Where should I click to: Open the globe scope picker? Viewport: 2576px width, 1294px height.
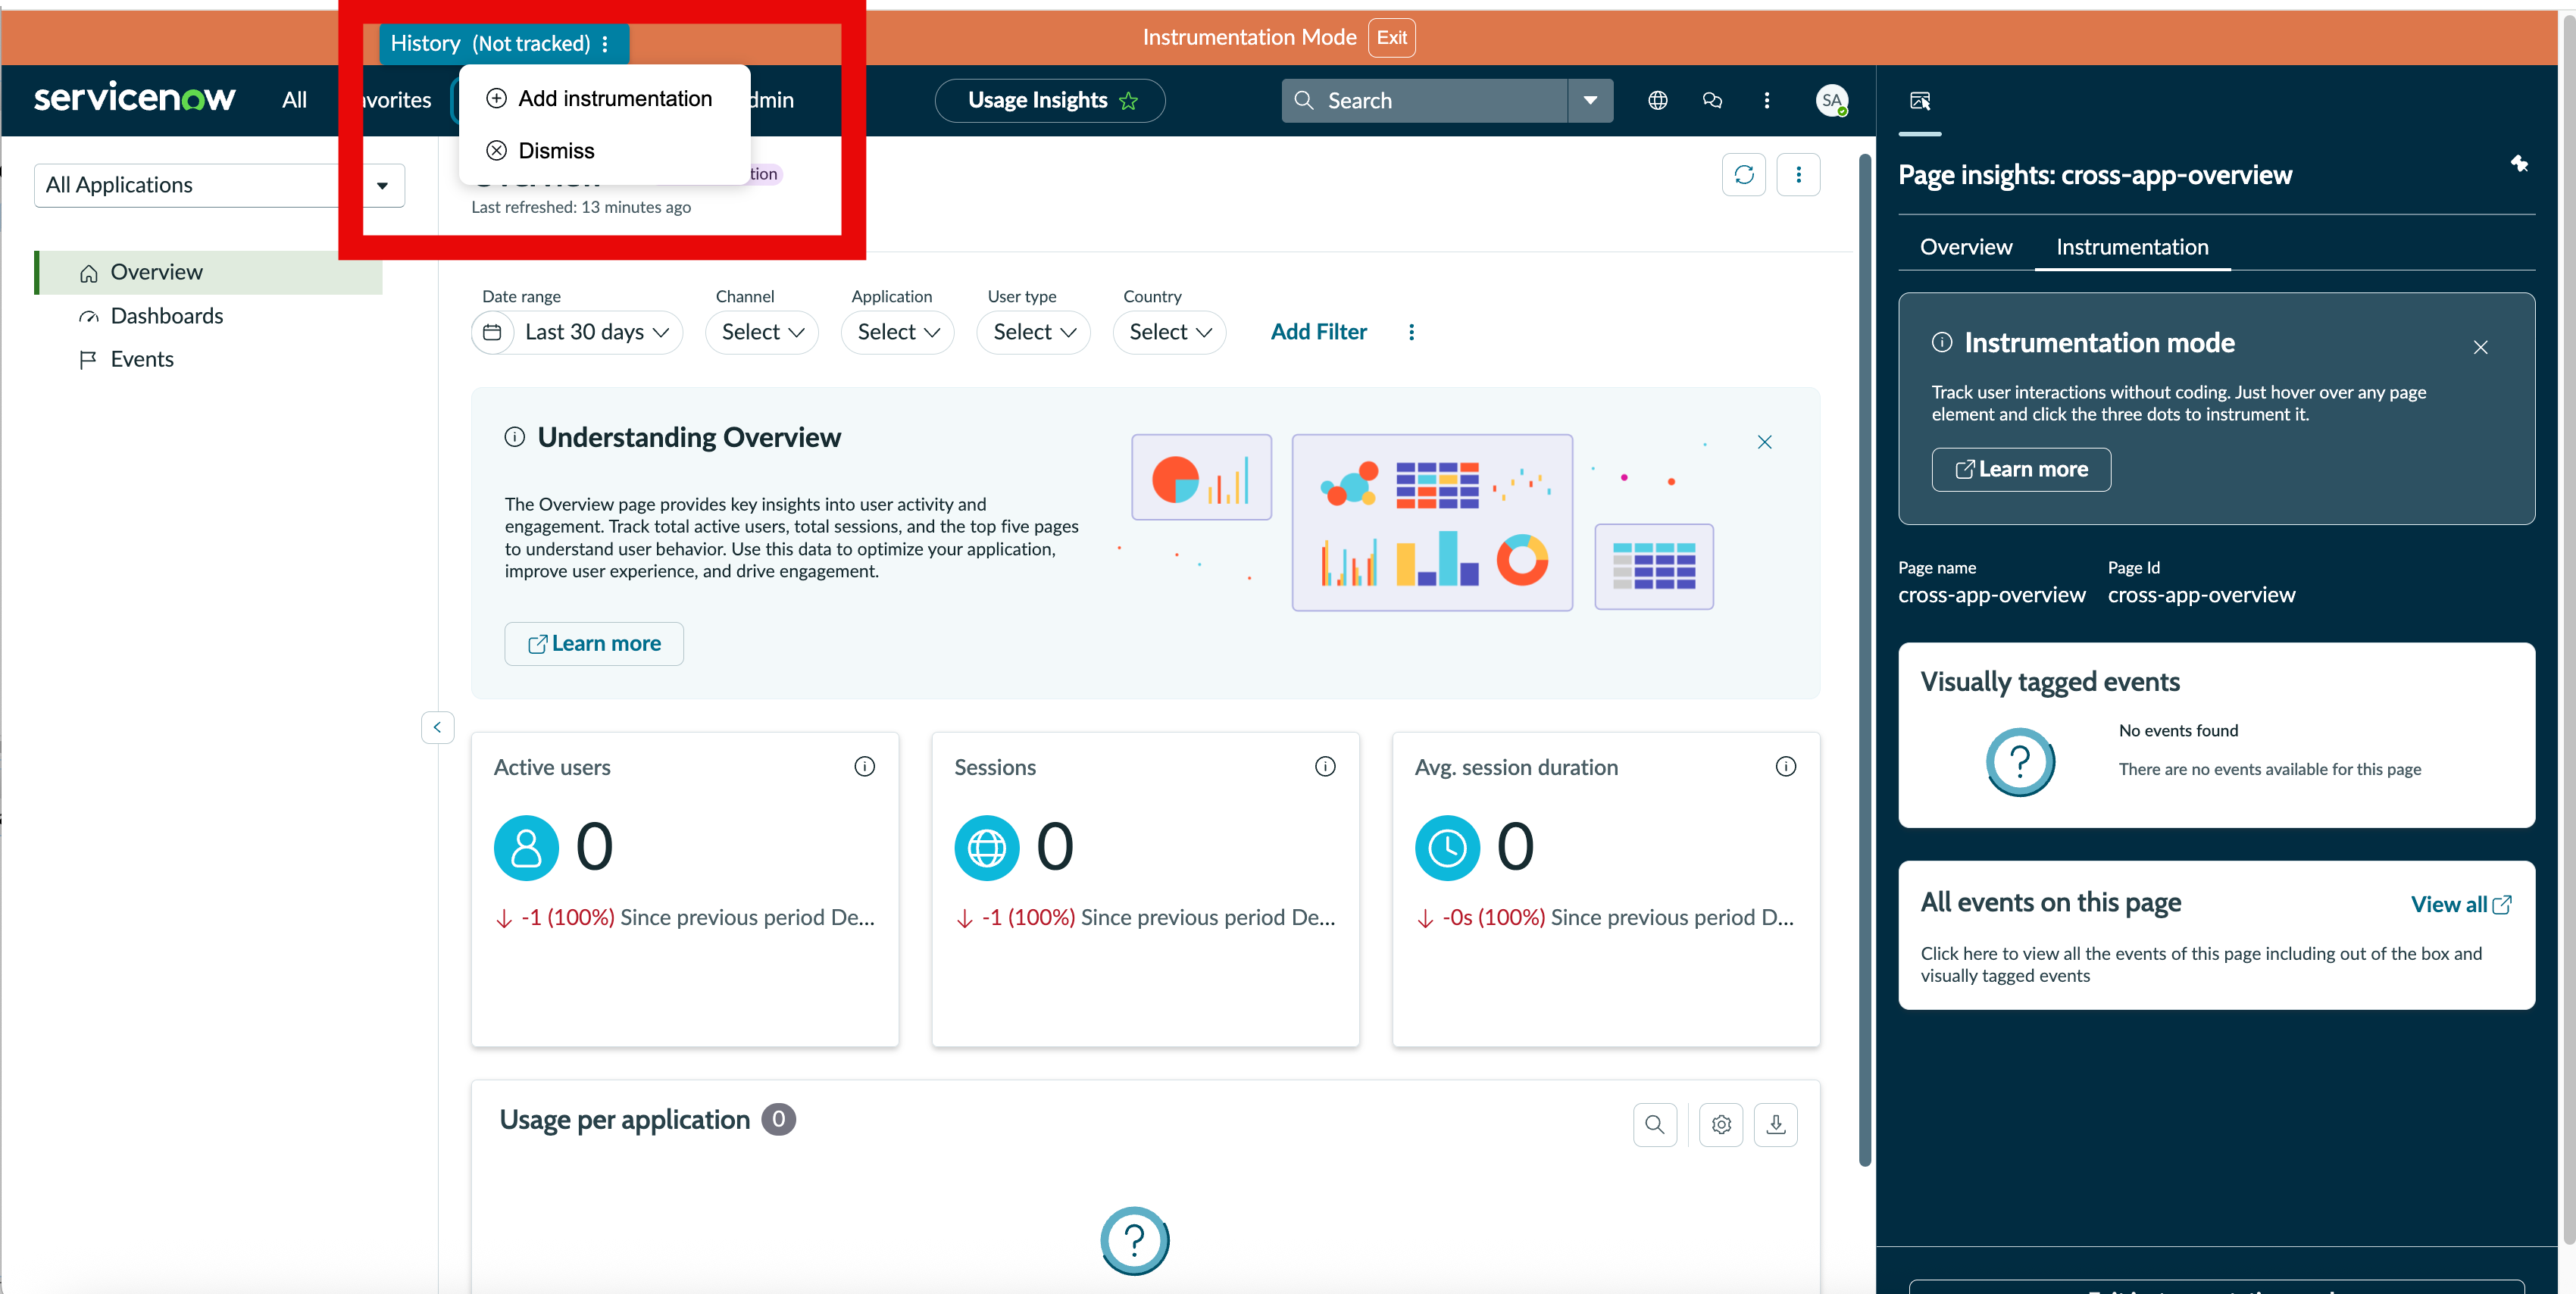(1657, 101)
